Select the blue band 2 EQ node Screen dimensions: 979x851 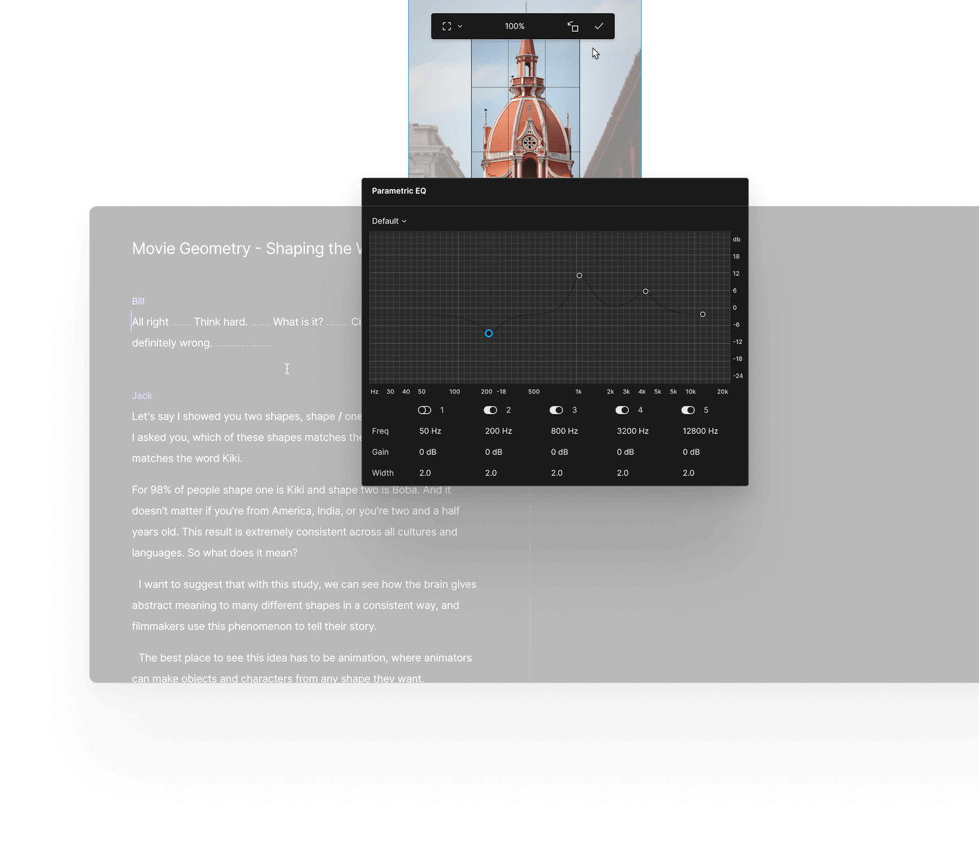[489, 333]
